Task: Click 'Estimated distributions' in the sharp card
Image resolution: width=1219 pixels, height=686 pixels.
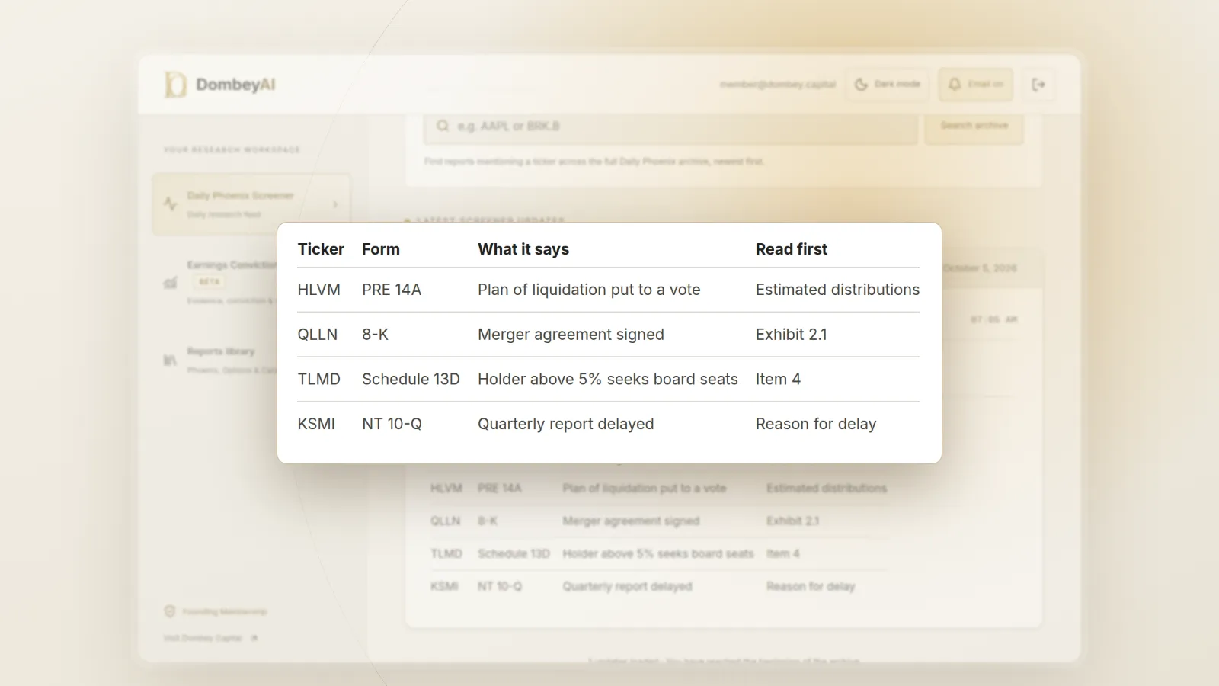Action: pyautogui.click(x=837, y=290)
